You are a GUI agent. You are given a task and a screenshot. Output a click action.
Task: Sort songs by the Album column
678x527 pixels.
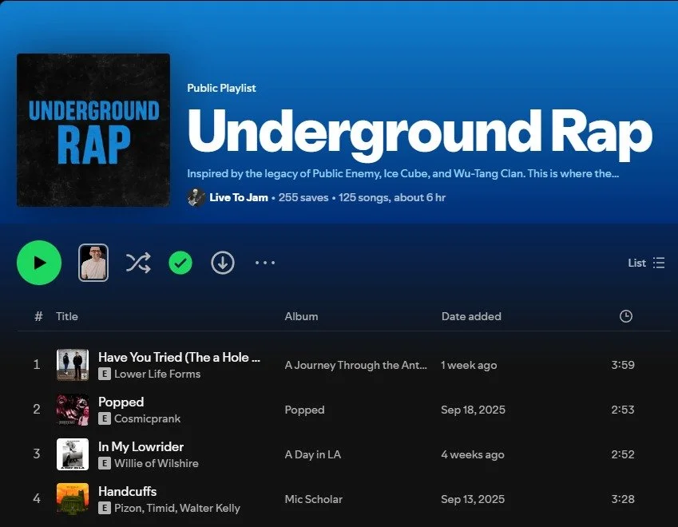(301, 316)
